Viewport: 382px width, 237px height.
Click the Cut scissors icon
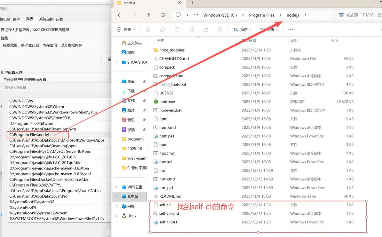click(148, 30)
